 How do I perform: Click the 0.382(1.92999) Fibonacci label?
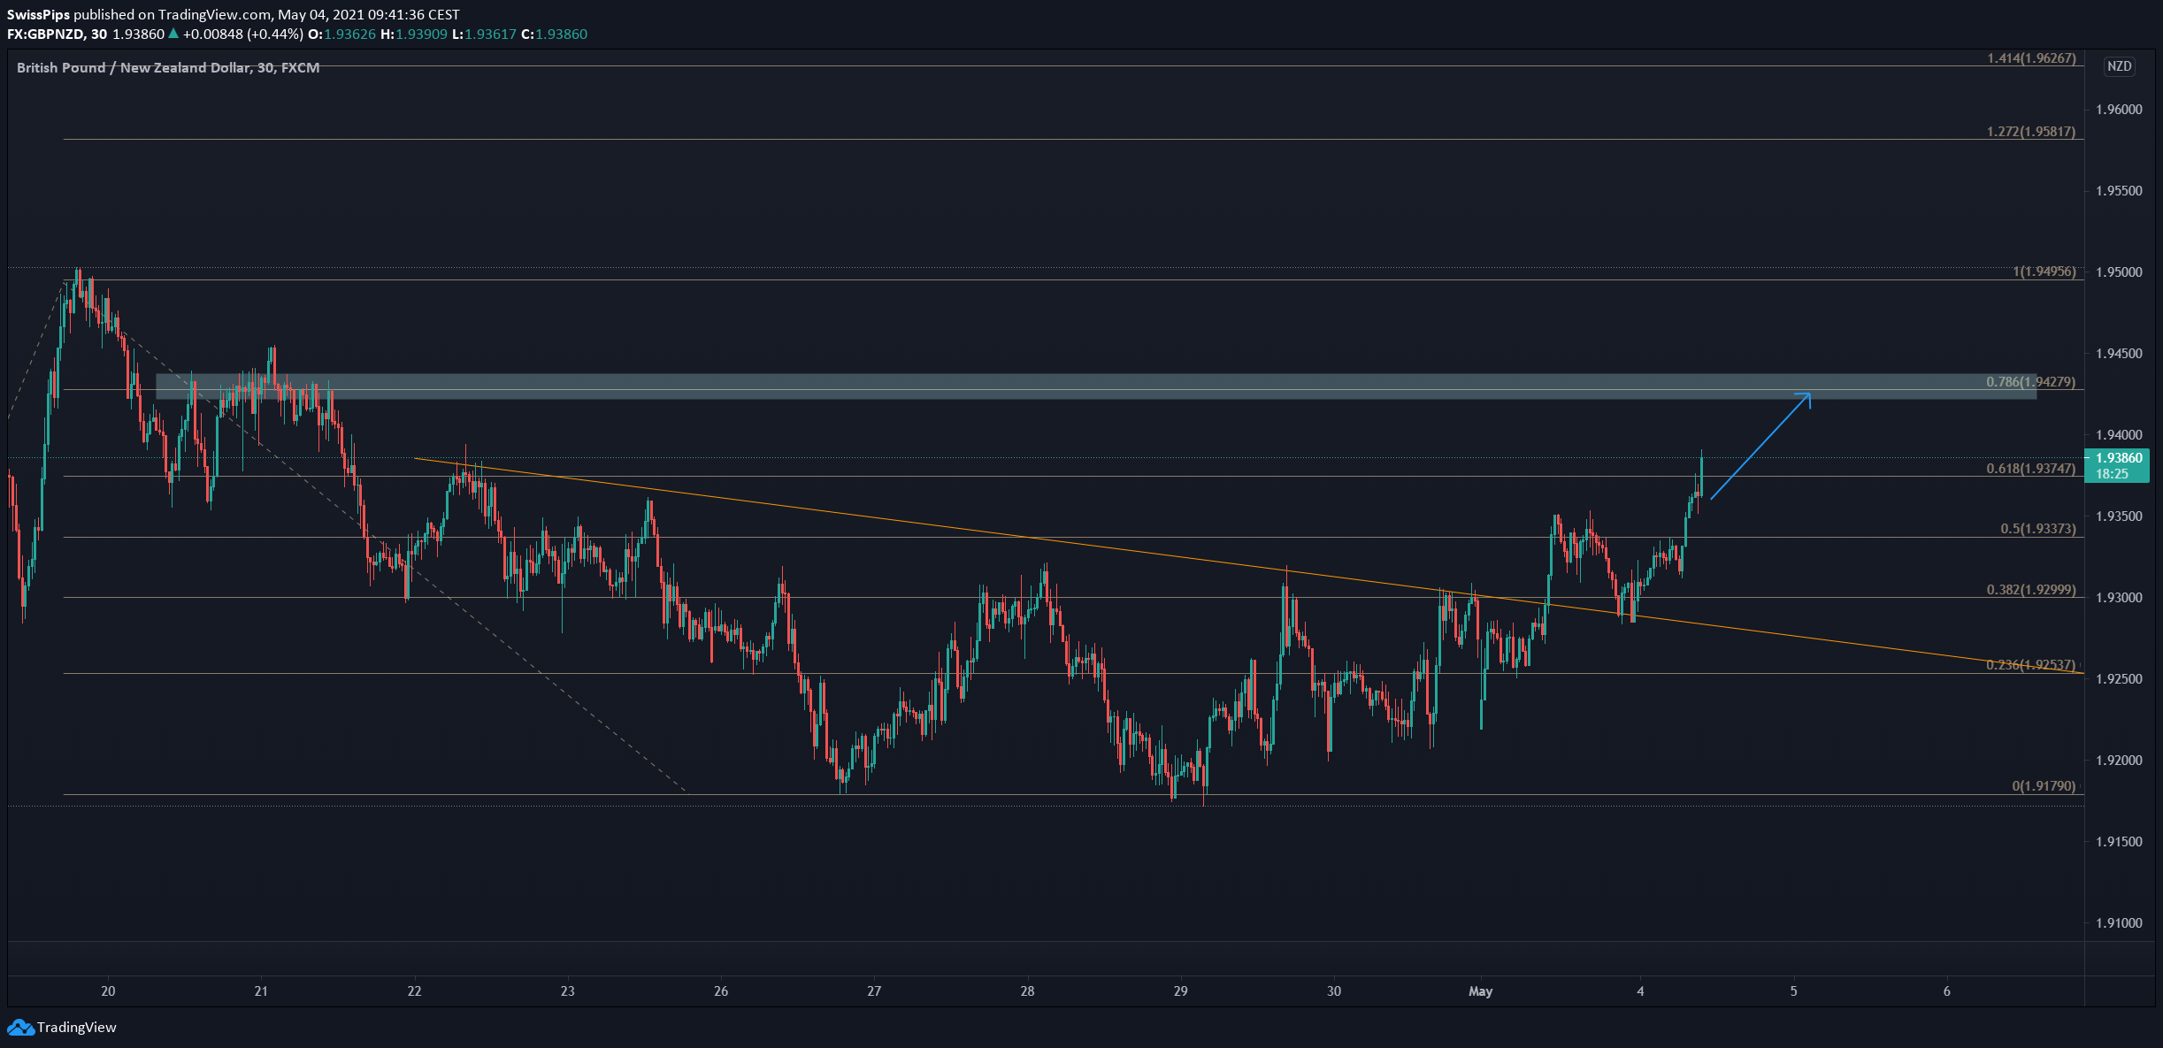2031,590
